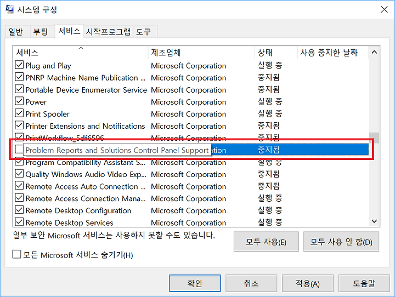Confirm with the 확인 button
Viewport: 395px width, 297px height.
pyautogui.click(x=195, y=283)
